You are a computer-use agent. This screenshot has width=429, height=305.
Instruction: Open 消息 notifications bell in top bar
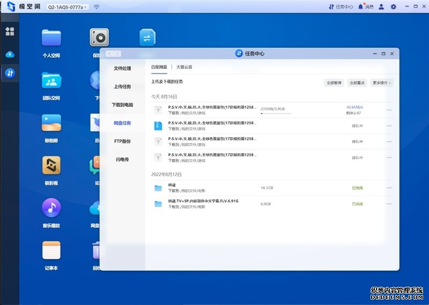pyautogui.click(x=366, y=6)
